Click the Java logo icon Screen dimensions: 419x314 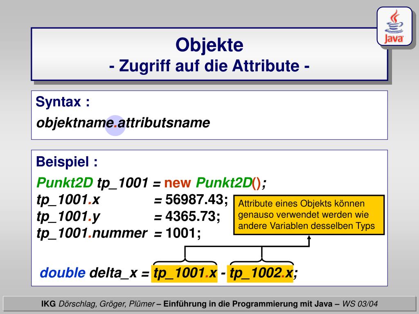point(394,27)
